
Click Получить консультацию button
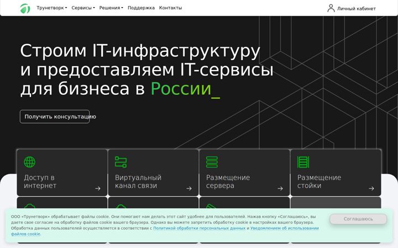point(55,117)
